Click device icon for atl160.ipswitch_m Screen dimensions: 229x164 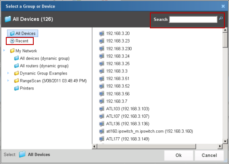(102, 131)
